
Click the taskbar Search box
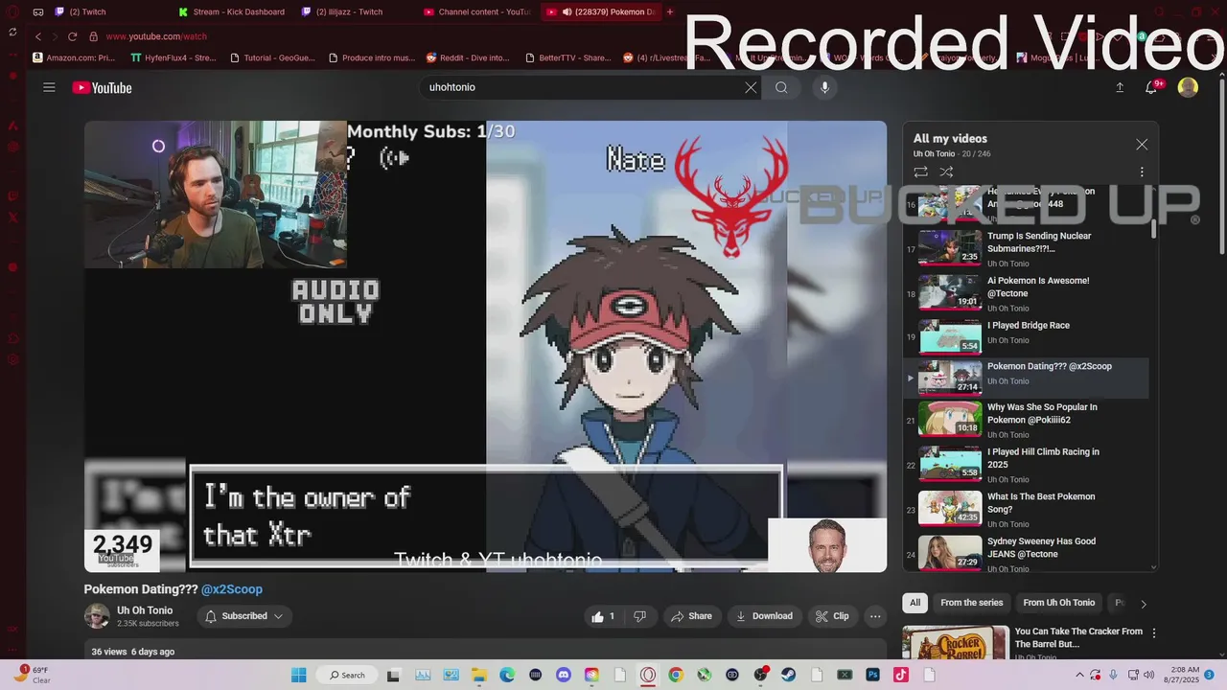coord(348,675)
